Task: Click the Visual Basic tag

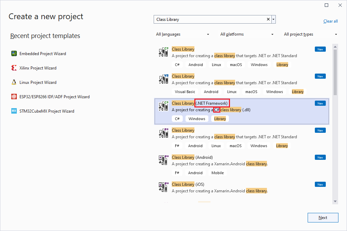Action: click(185, 92)
